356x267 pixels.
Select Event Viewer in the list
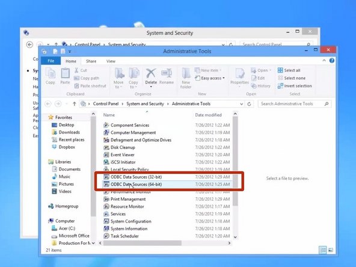(119, 155)
